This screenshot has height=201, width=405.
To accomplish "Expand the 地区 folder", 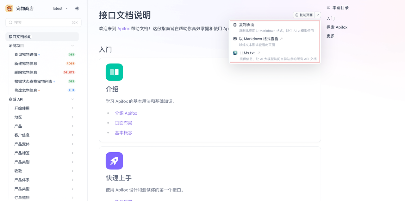I will (42, 117).
